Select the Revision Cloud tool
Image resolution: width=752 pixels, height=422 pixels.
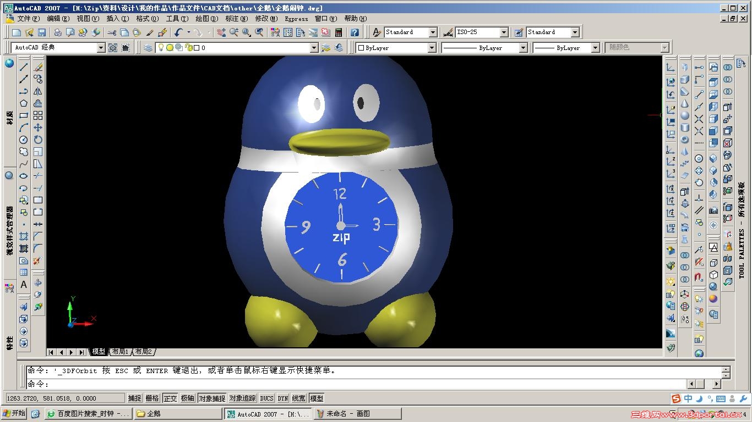click(x=24, y=152)
